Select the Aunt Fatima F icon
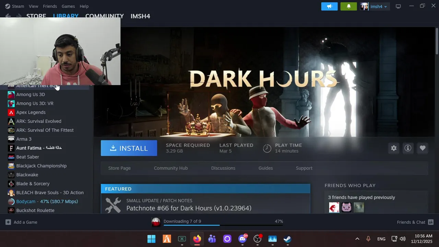Screen dimensions: 439x247 pos(11,148)
